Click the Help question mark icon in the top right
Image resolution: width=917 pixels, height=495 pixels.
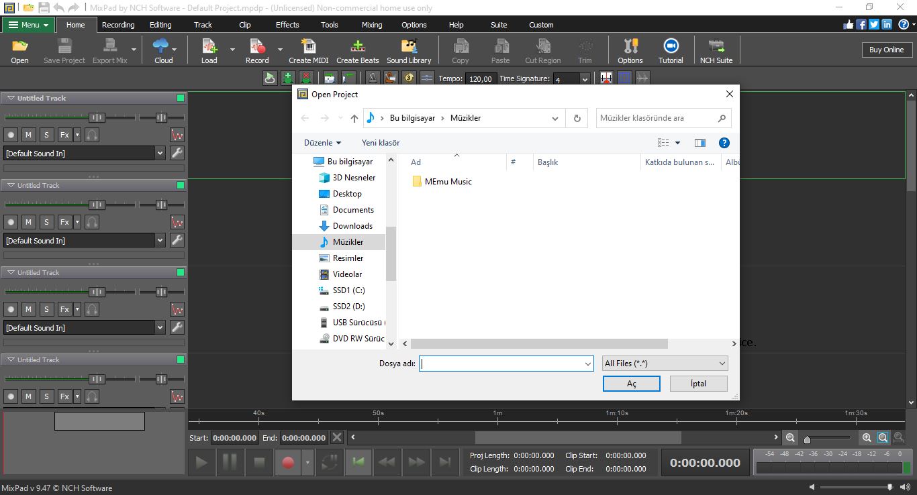[904, 24]
